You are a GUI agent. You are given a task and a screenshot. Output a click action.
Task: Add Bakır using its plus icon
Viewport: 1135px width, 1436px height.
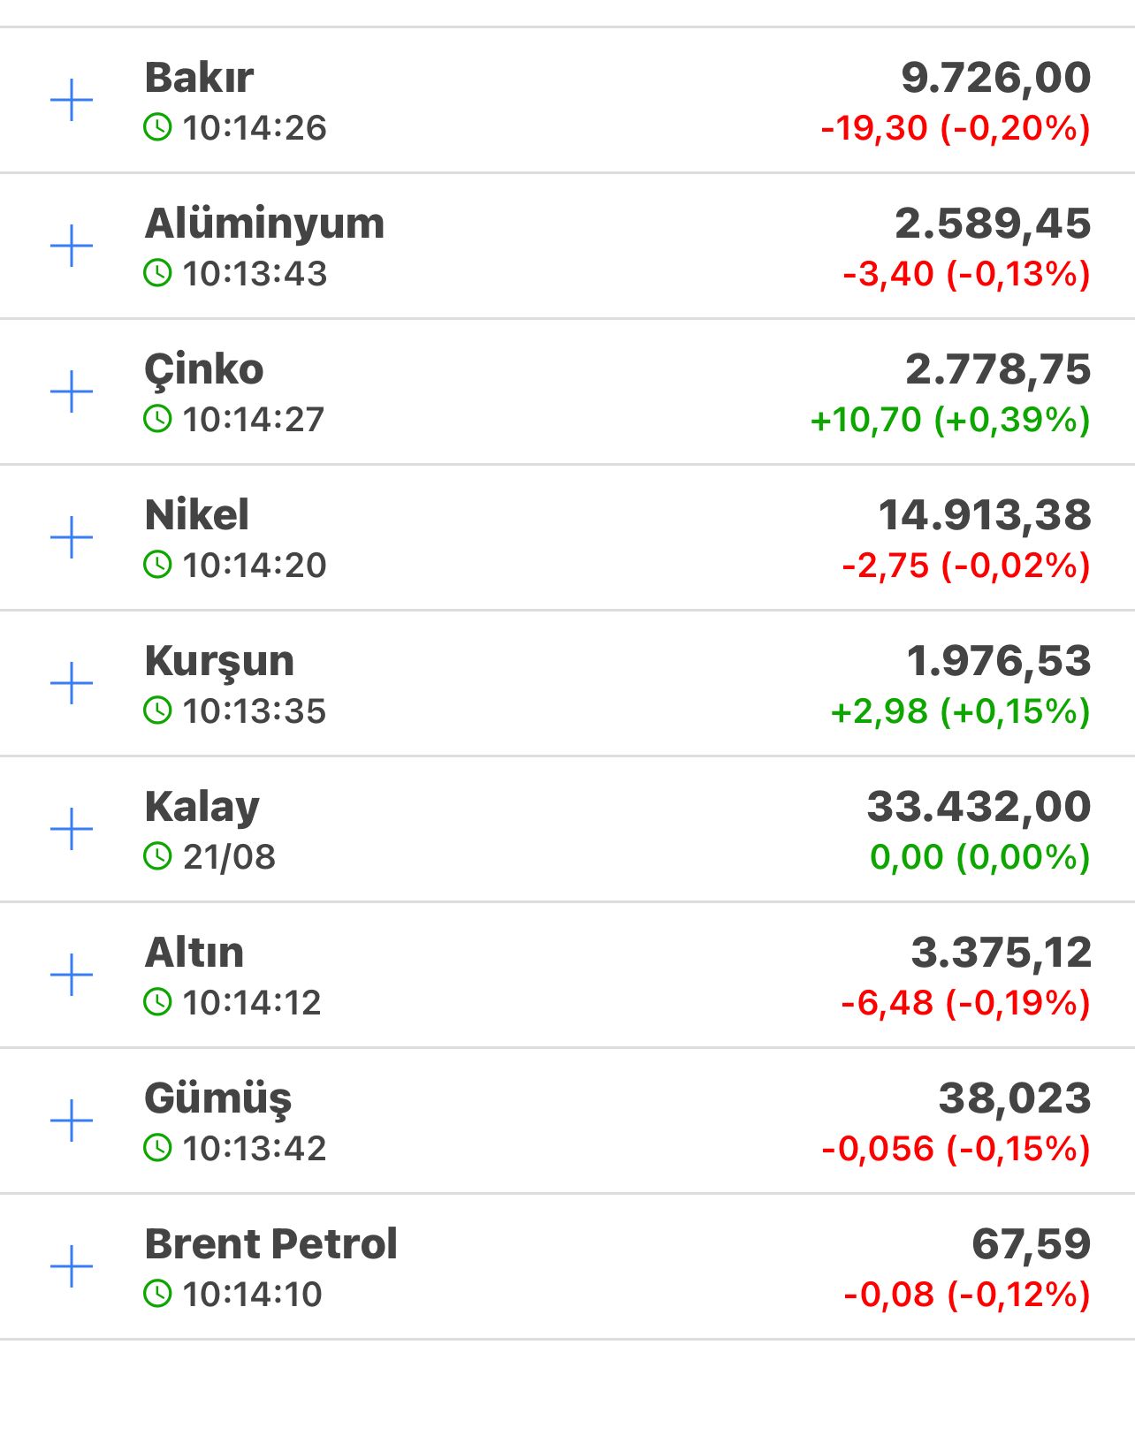[72, 100]
